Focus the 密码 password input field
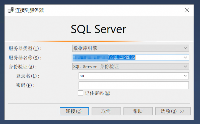The height and width of the screenshot is (124, 200). point(134,85)
